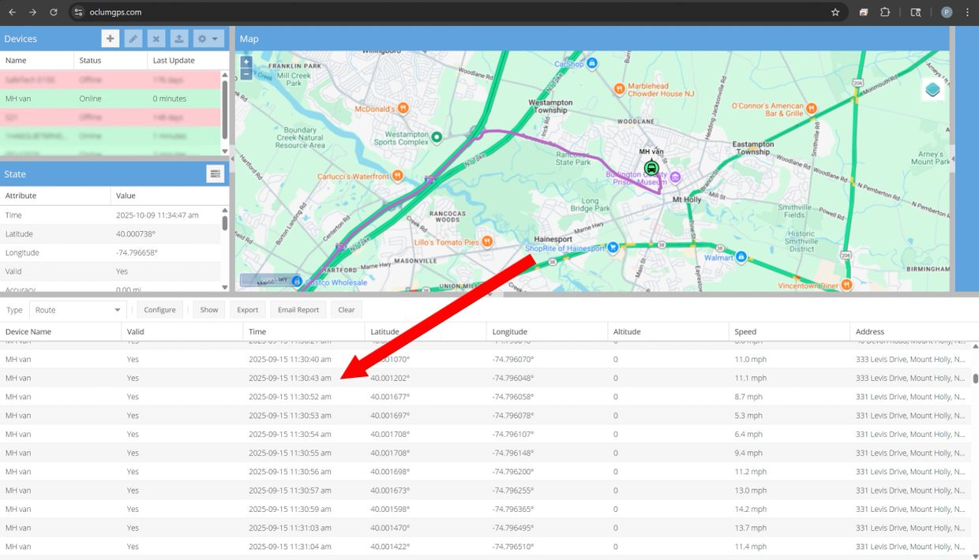Click the Email Report button

point(298,310)
